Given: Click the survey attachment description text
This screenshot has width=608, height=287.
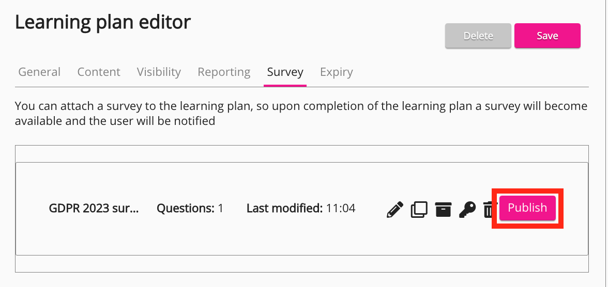Looking at the screenshot, I should point(301,114).
